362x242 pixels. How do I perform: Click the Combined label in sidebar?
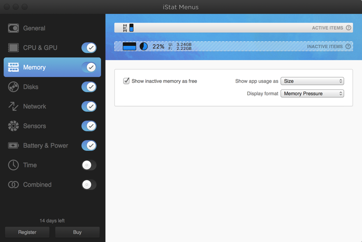tap(37, 185)
